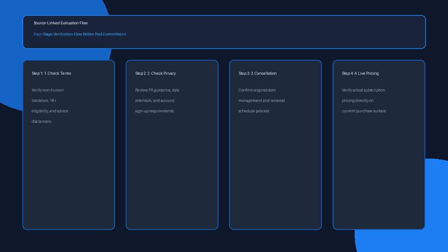Select the 'Step 3: 3. Cancellation' heading

coord(258,73)
